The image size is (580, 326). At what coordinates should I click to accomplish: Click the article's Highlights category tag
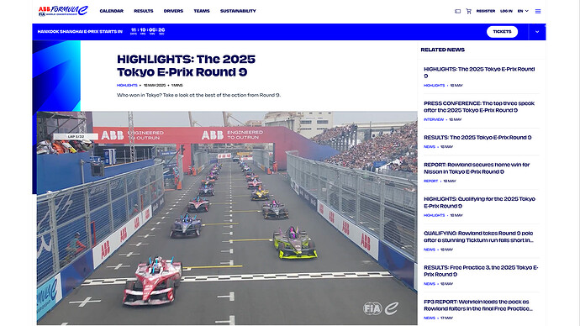pyautogui.click(x=127, y=86)
